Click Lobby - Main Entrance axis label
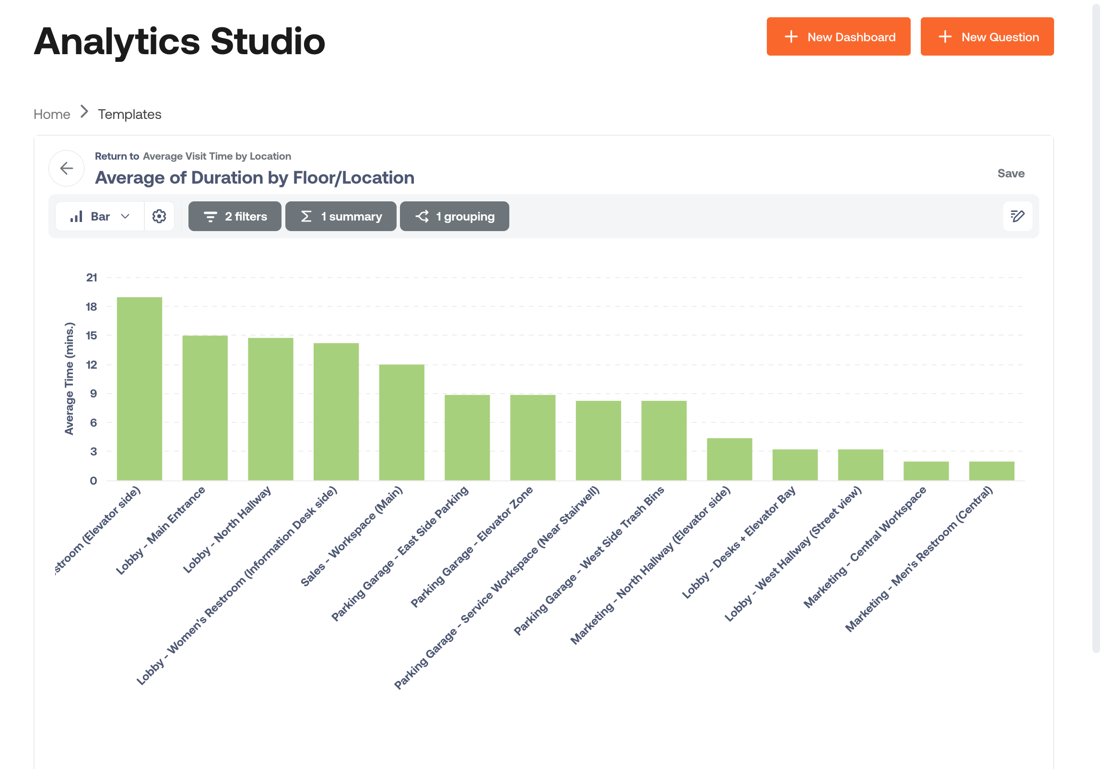Screen dimensions: 1103x769 coord(161,530)
